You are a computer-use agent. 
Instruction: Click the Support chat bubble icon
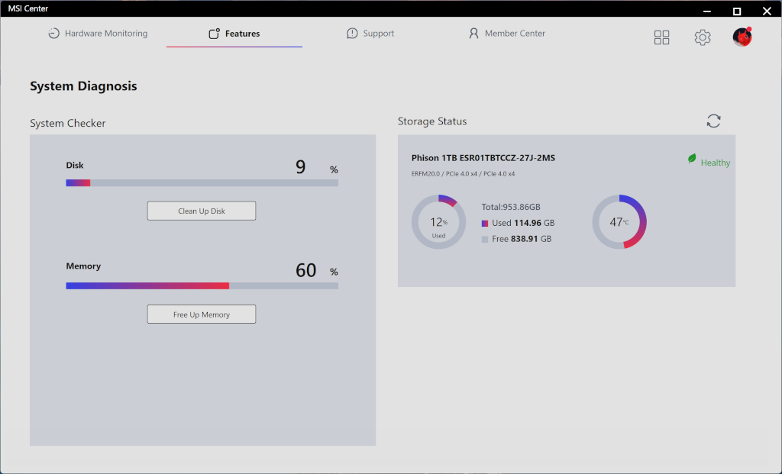coord(352,34)
